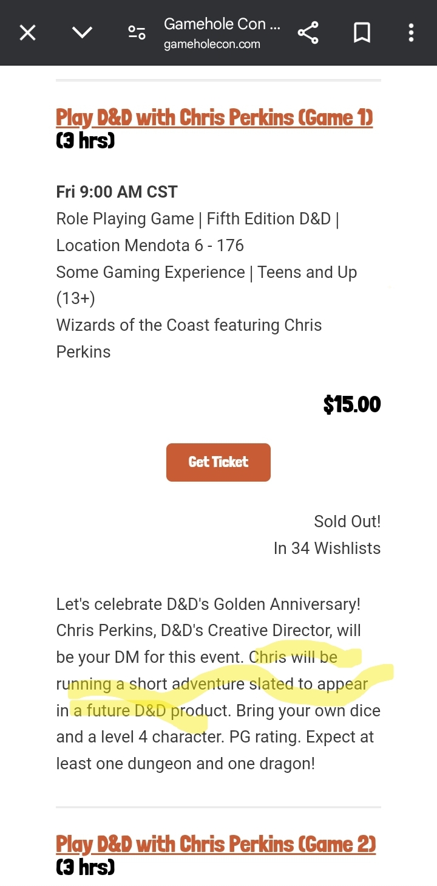This screenshot has width=437, height=886.
Task: Open Play D&D with Chris Perkins (Game 1) link
Action: tap(214, 117)
